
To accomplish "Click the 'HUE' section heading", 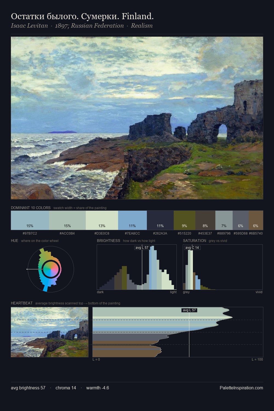I will 15,241.
